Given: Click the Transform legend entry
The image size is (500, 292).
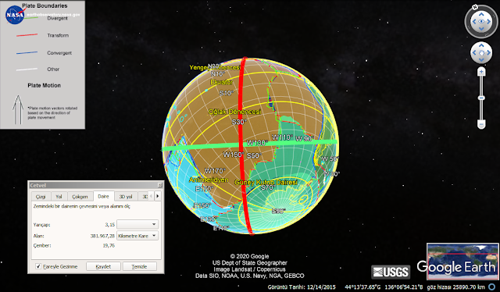Looking at the screenshot, I should pyautogui.click(x=58, y=35).
